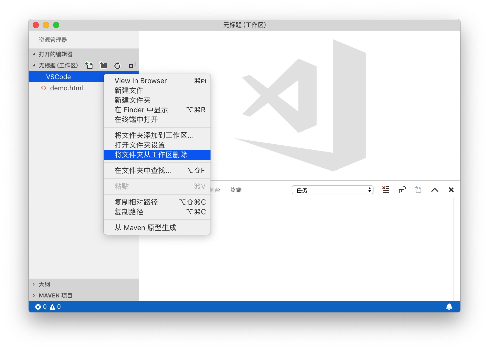Select 在 Finder 中显示 menu entry
Viewport: 489px width, 350px height.
(x=157, y=110)
